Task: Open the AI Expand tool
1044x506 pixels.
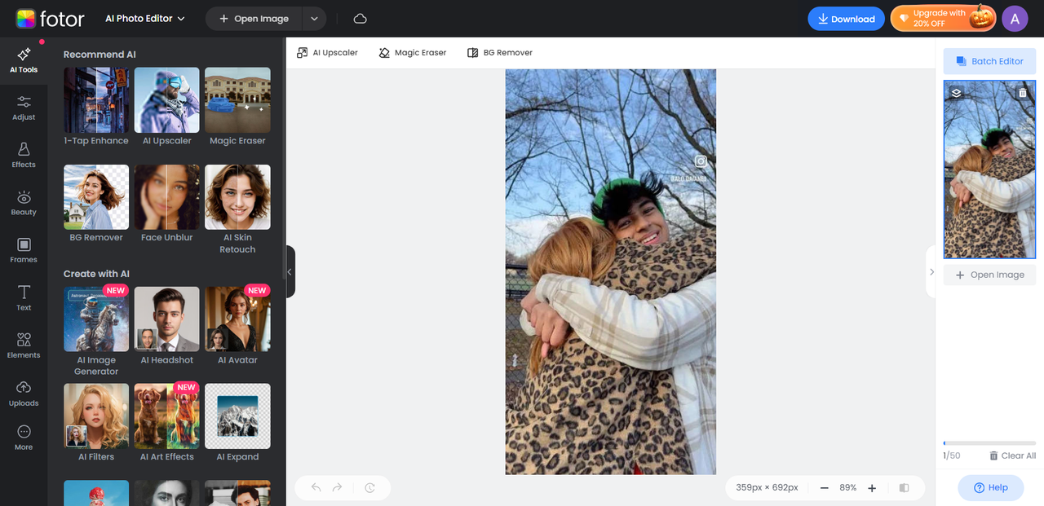Action: point(237,422)
